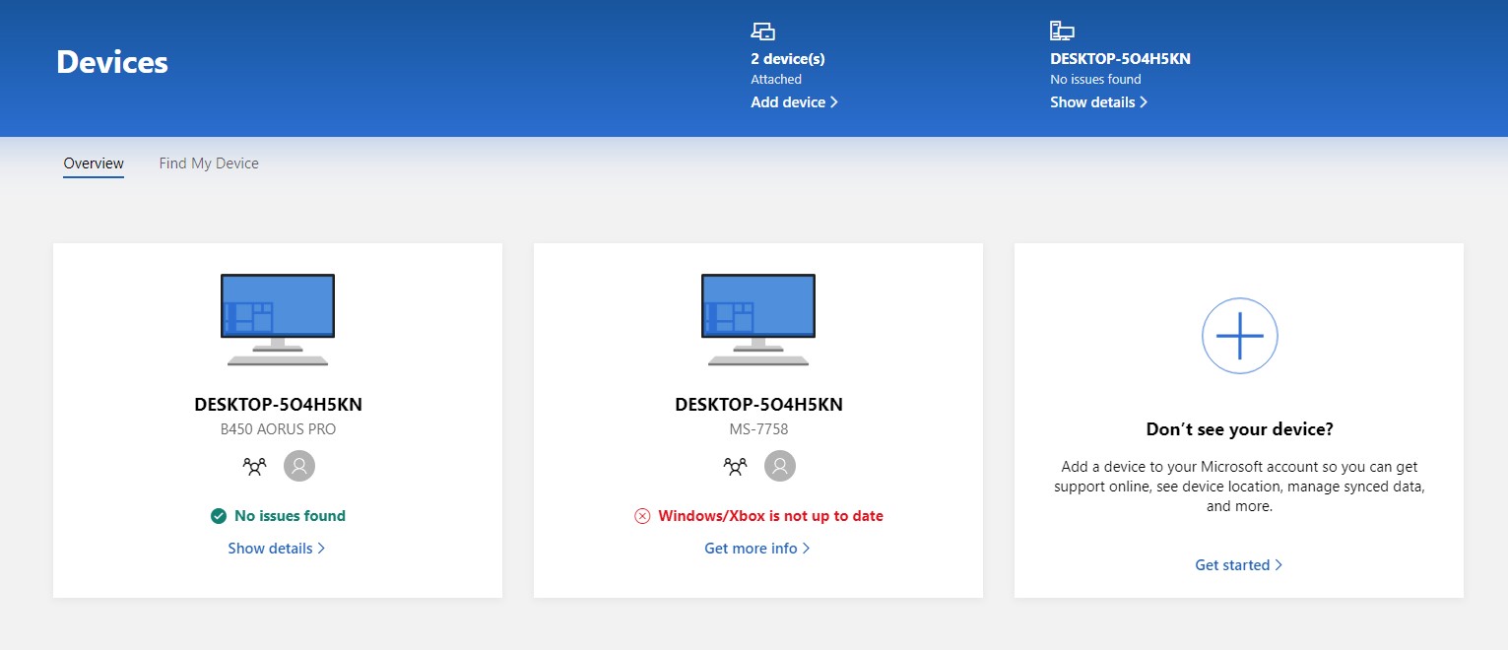Click the circled plus icon in Don't see your device card

(x=1239, y=335)
